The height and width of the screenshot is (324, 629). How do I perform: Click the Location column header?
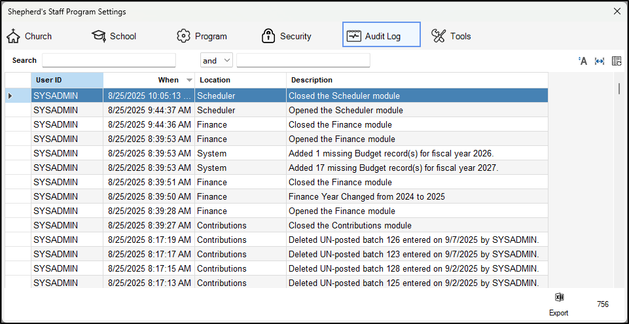(240, 80)
